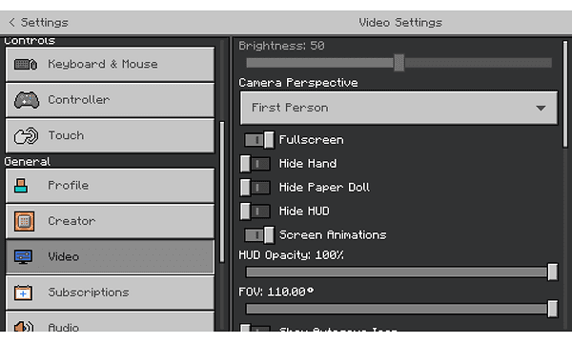
Task: Click the FOV slider track
Action: (x=399, y=309)
